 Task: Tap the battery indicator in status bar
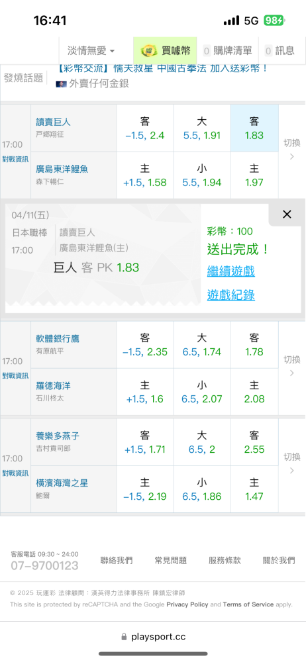coord(274,21)
